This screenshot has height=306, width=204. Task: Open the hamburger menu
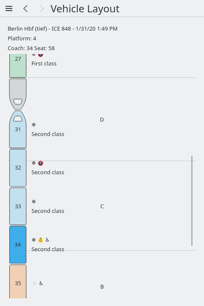[9, 8]
